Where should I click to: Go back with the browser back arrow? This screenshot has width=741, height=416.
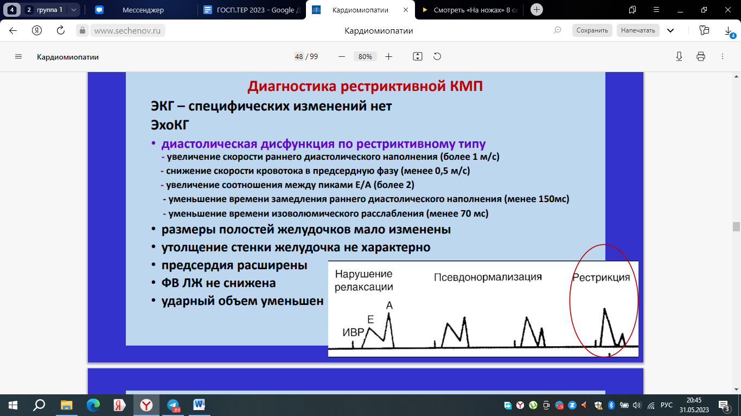pos(13,30)
